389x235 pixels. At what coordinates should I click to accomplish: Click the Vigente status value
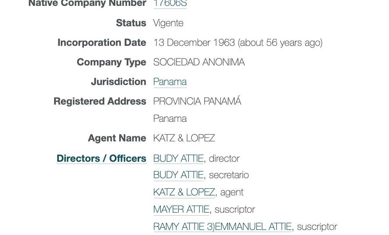click(168, 23)
